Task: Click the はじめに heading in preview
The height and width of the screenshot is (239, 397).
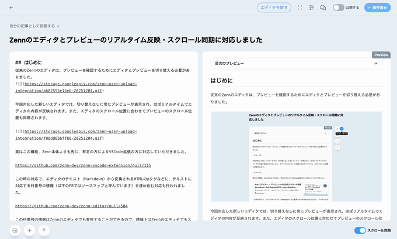Action: [222, 81]
